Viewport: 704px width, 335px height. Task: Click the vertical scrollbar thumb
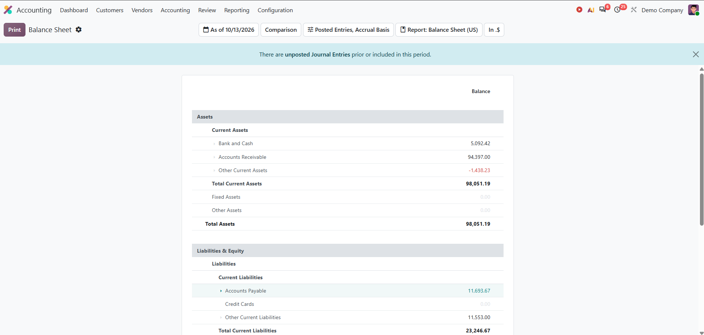701,150
